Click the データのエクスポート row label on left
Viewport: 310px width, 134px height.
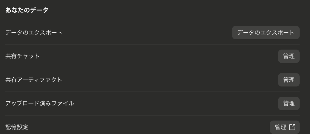pyautogui.click(x=34, y=32)
